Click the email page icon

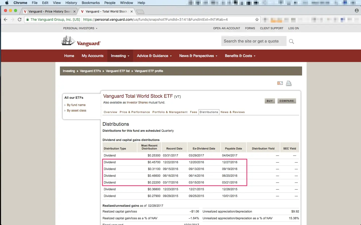click(x=280, y=83)
